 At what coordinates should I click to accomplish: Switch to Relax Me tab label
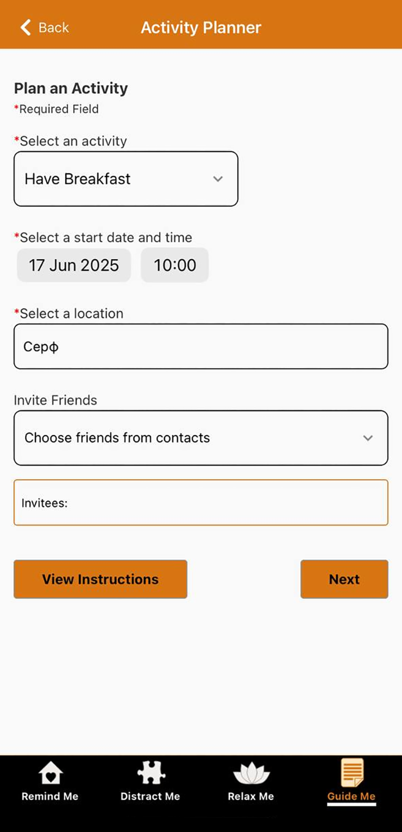251,796
